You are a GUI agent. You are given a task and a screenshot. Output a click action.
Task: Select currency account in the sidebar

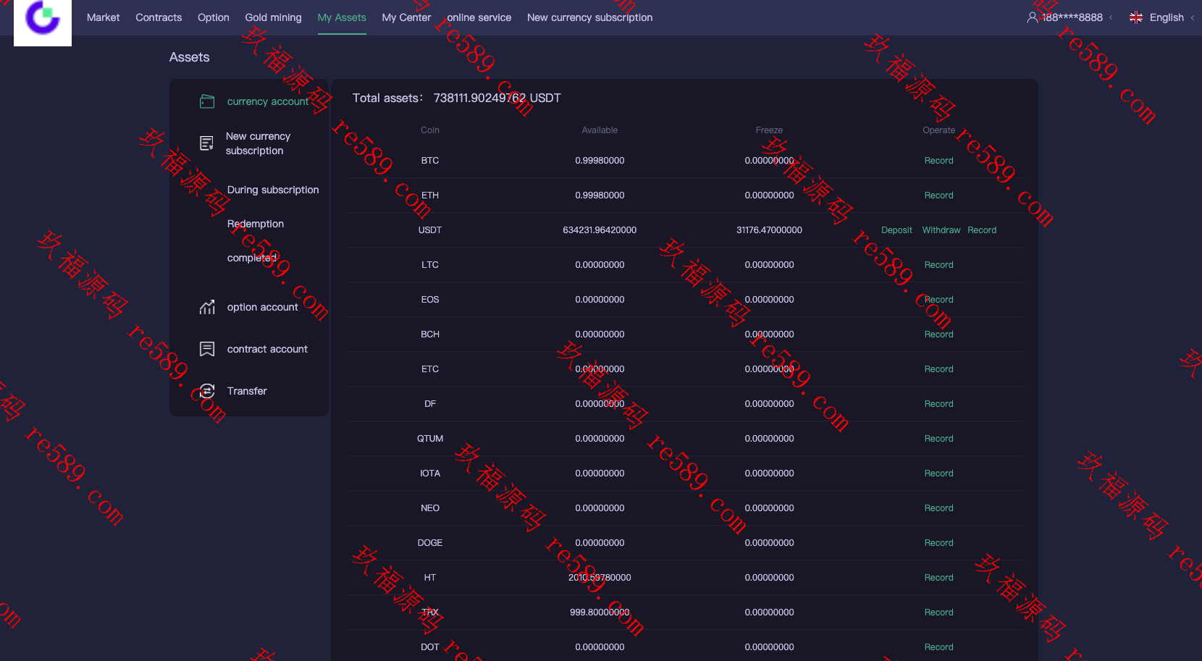tap(268, 101)
